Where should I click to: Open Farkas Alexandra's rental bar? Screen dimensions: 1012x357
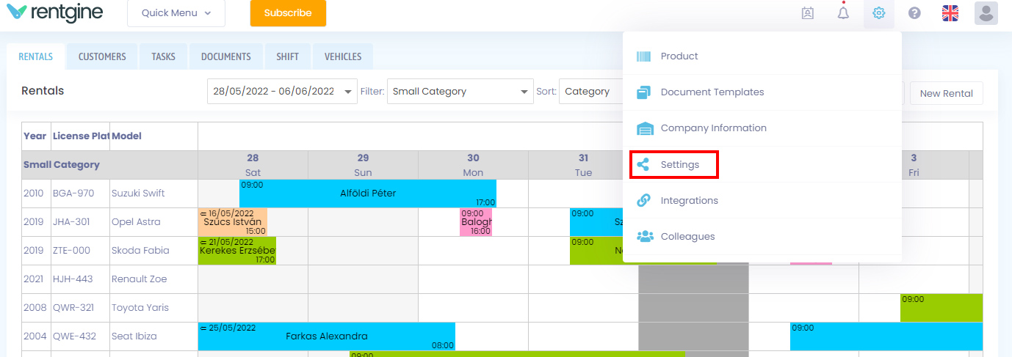[x=327, y=336]
